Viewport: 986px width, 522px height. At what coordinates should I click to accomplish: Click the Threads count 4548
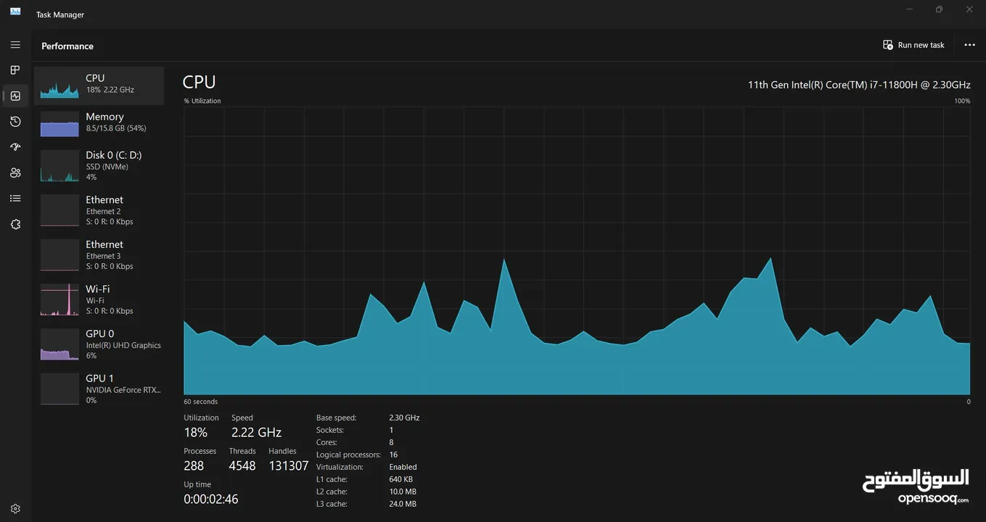pos(242,465)
